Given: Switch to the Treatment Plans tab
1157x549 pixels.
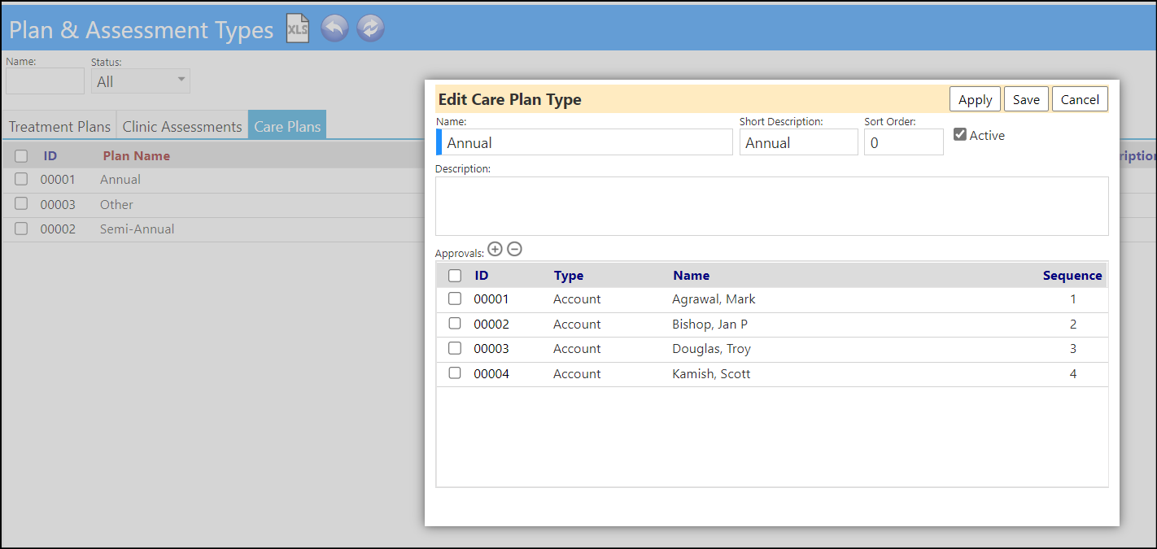Looking at the screenshot, I should pos(59,126).
